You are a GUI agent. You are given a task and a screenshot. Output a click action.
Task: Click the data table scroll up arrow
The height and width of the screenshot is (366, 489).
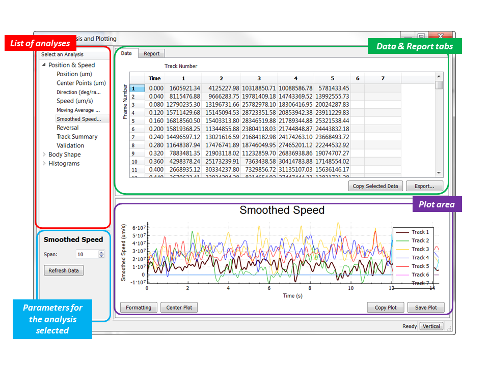coord(439,76)
